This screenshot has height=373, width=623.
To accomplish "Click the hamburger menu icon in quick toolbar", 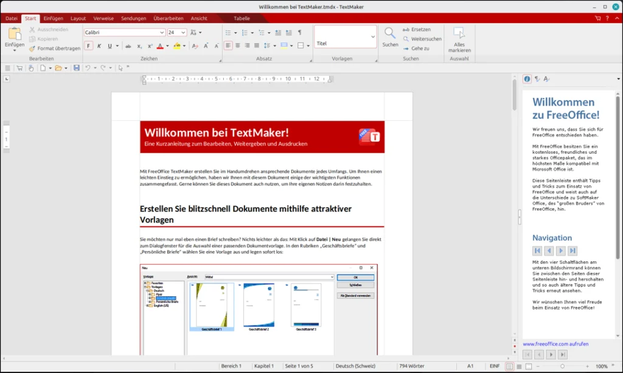I will tap(7, 68).
